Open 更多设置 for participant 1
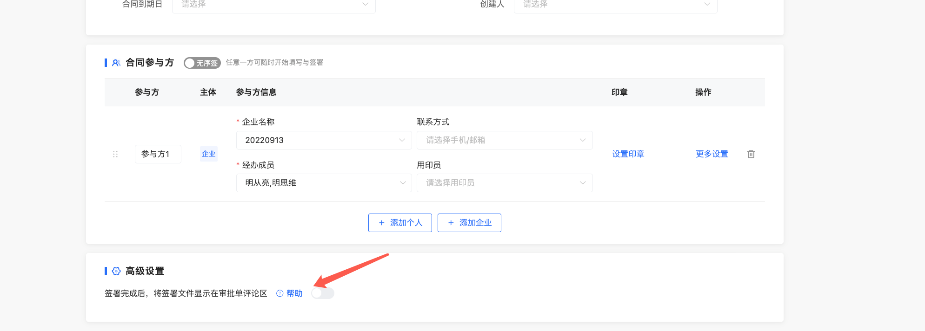The image size is (925, 331). [712, 154]
